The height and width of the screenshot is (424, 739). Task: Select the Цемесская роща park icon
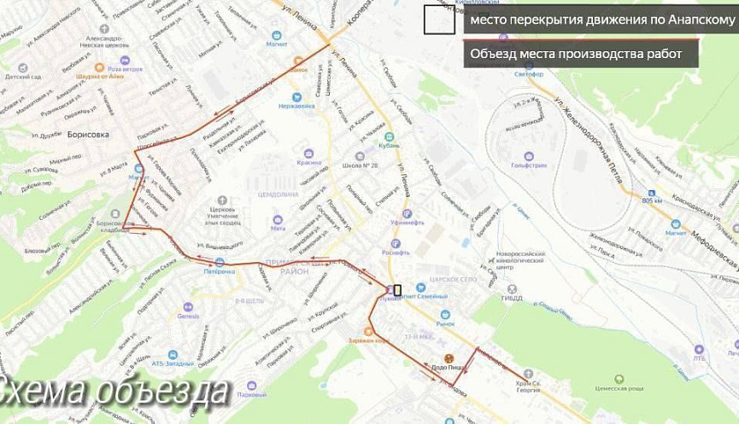click(x=619, y=380)
